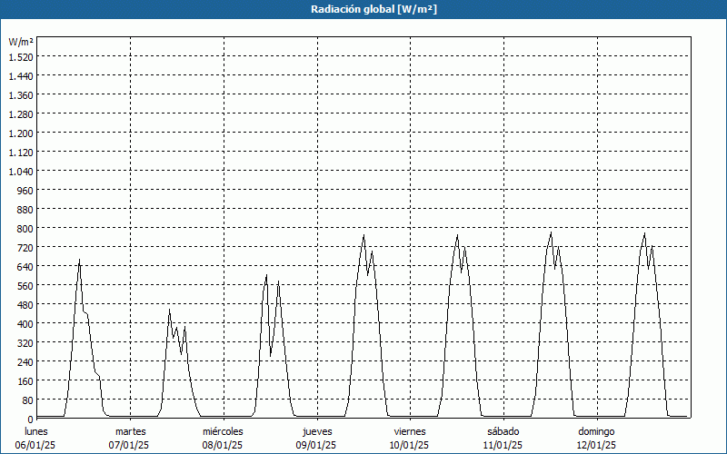
Task: Click the 1.520 axis value
Action: coord(21,57)
